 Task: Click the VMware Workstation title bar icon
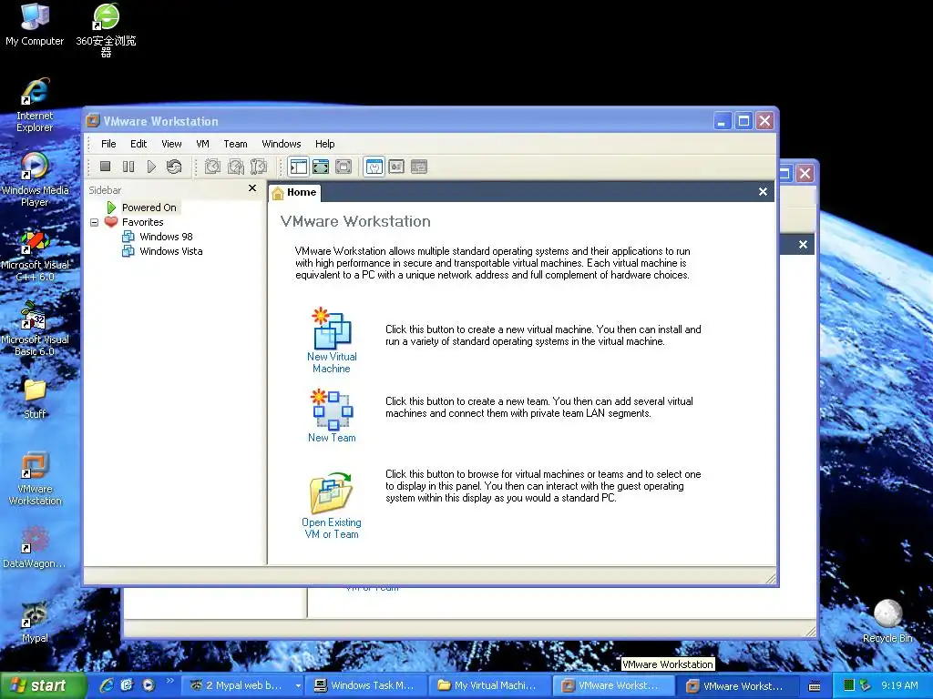(x=93, y=121)
